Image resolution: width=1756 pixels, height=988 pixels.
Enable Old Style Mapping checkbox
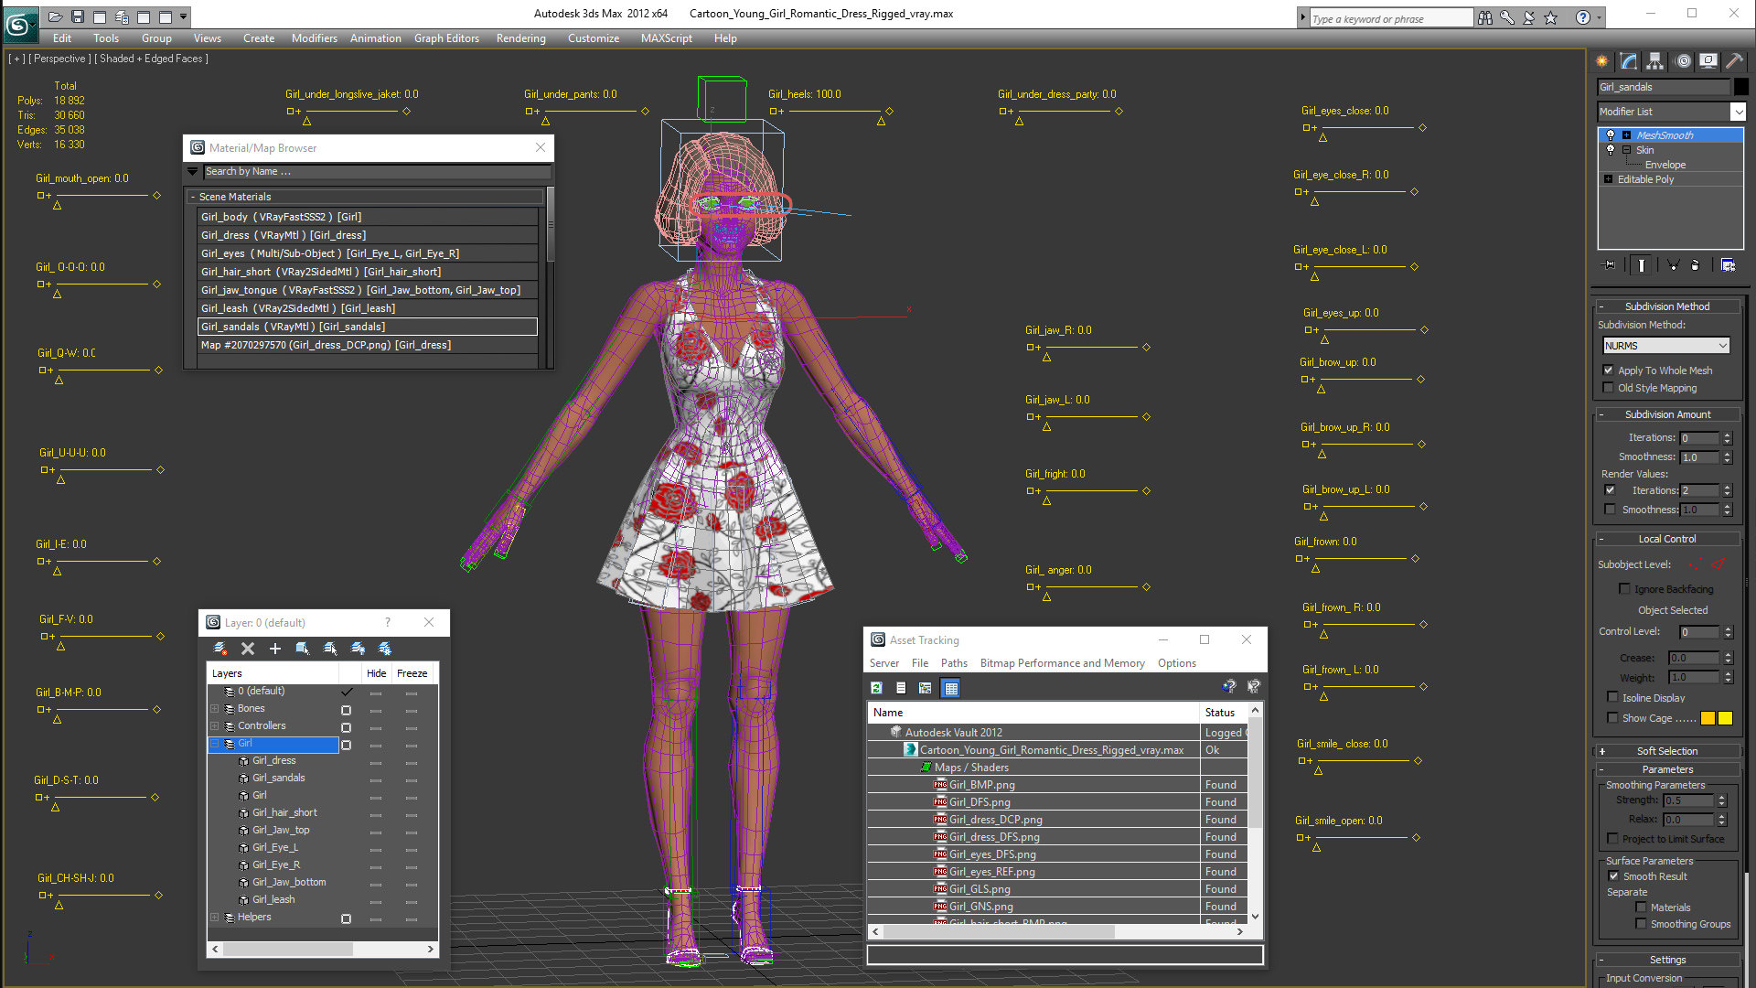(x=1609, y=388)
